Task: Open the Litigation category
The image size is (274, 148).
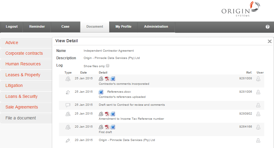Action: (x=14, y=86)
